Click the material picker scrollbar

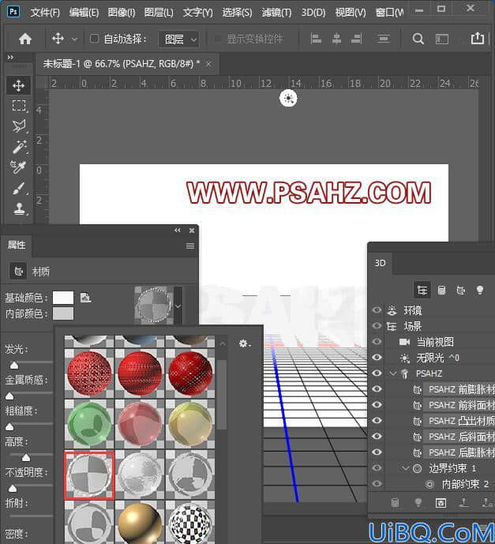click(222, 396)
